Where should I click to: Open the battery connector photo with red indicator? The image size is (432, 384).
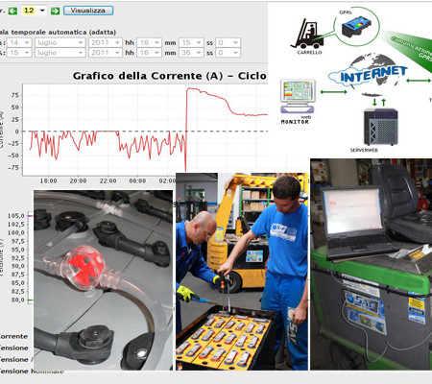tap(103, 280)
